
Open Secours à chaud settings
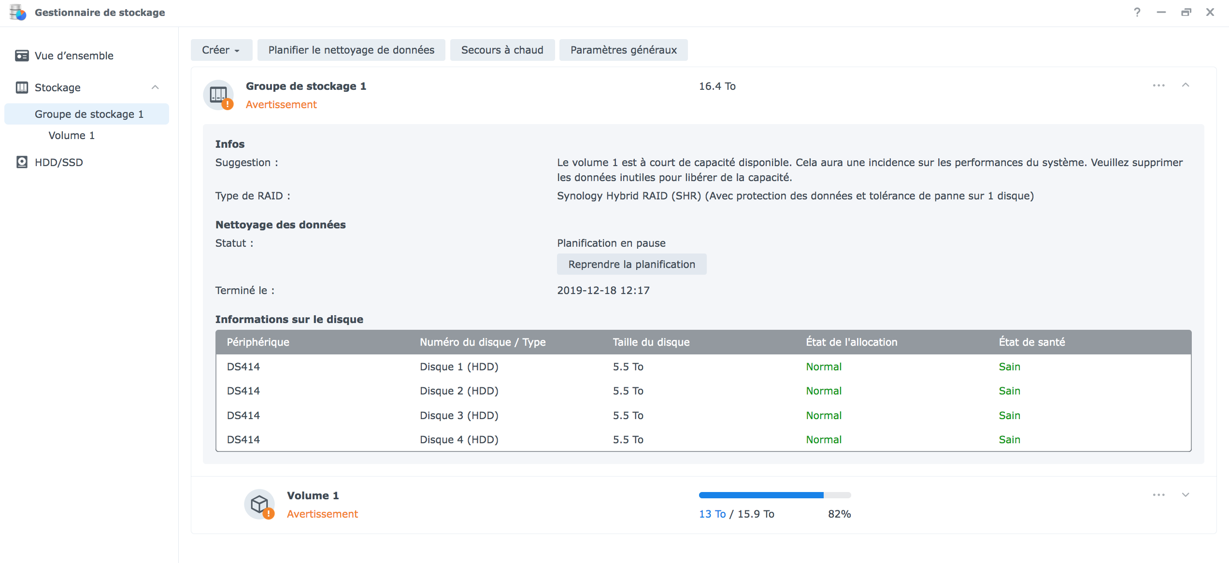coord(502,50)
